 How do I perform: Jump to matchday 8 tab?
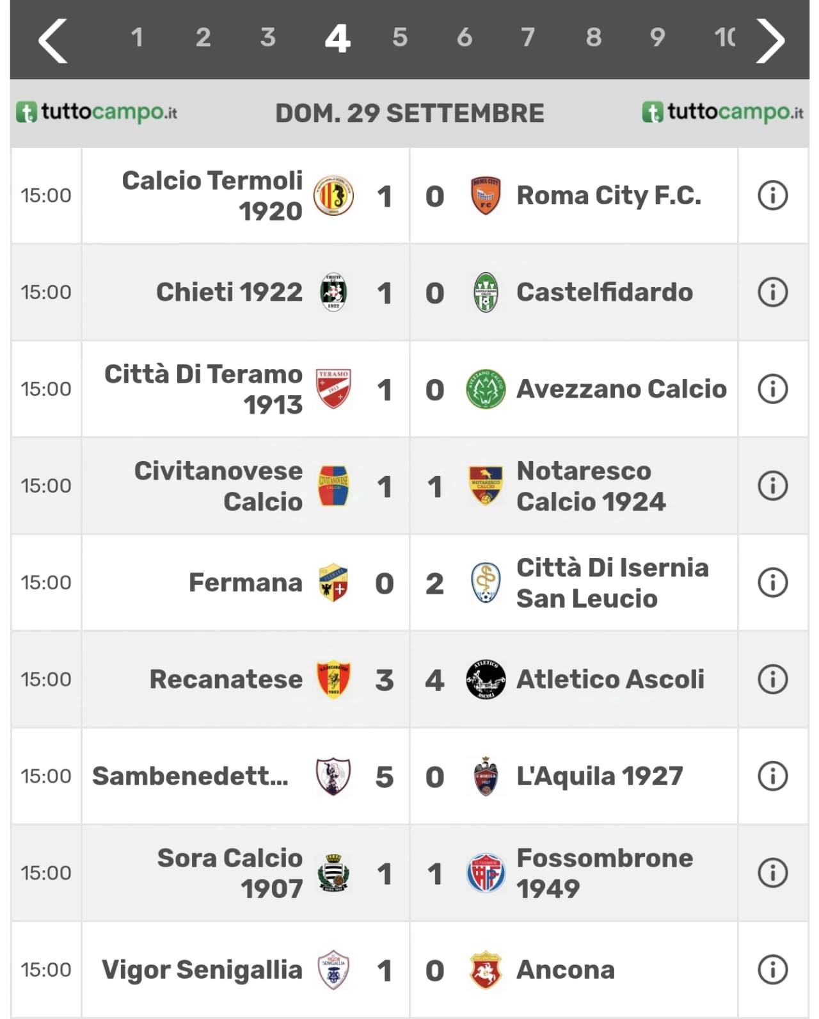point(593,38)
